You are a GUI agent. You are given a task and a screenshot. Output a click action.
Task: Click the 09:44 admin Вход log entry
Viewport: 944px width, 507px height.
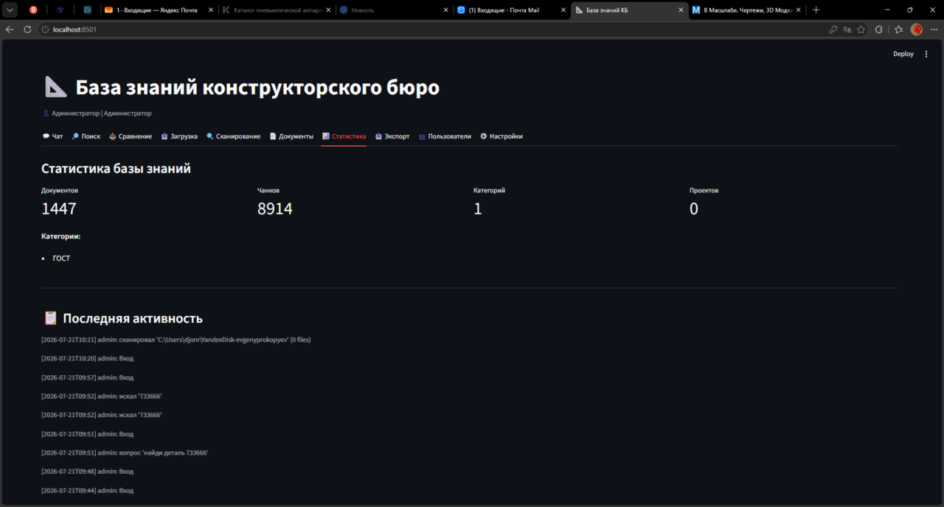click(x=88, y=490)
